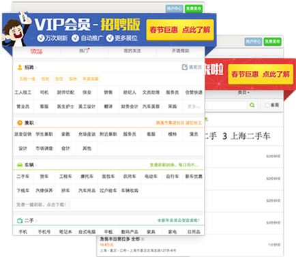Open the 我的关注 tab
Screen dimensions: 296x257
point(132,50)
